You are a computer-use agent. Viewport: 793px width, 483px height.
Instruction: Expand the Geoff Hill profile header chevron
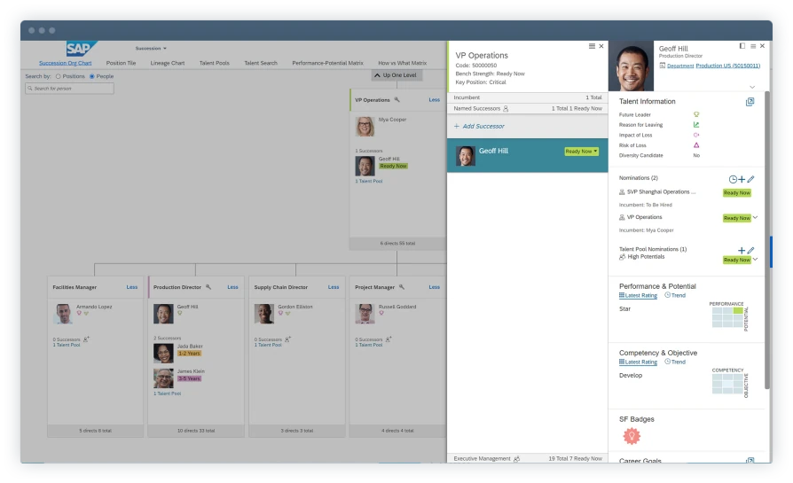tap(752, 87)
